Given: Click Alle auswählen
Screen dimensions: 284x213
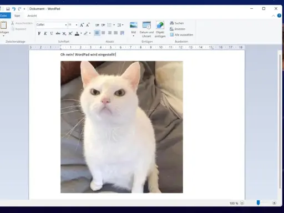Looking at the screenshot, I should (x=181, y=35).
